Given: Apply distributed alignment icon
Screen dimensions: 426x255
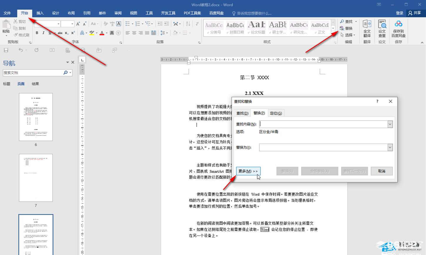Looking at the screenshot, I should pyautogui.click(x=153, y=33).
